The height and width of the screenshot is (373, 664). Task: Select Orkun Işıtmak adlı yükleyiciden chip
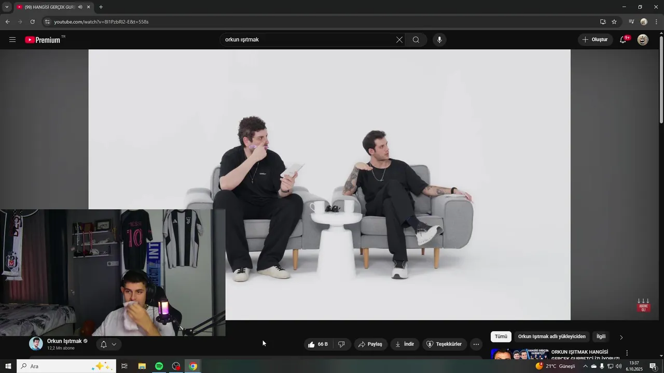[552, 337]
